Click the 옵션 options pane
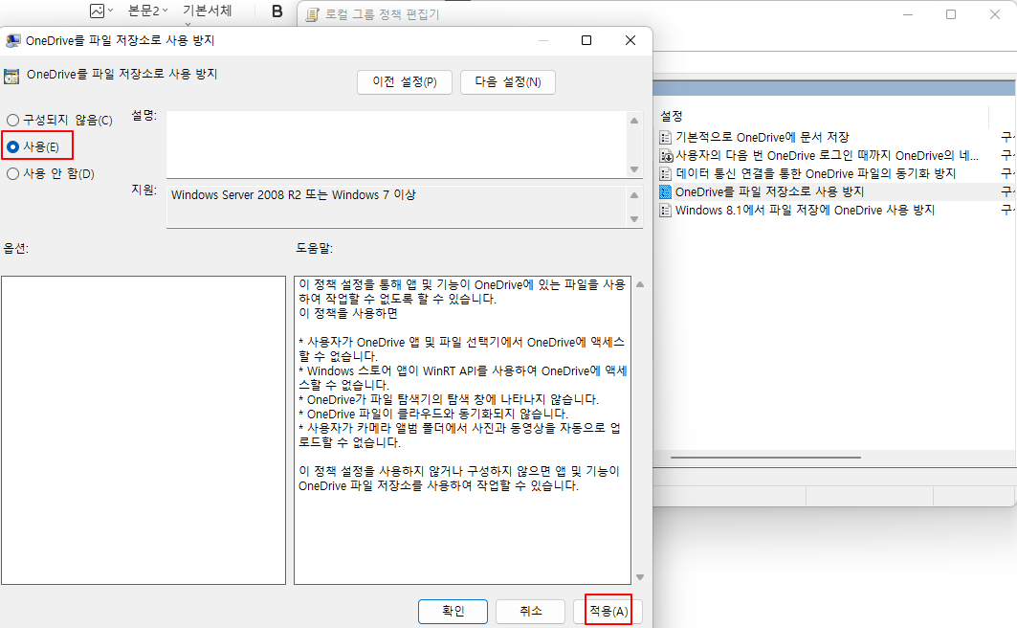Image resolution: width=1017 pixels, height=628 pixels. click(x=144, y=430)
